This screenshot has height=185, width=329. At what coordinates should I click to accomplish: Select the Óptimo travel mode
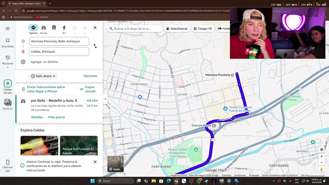click(33, 28)
